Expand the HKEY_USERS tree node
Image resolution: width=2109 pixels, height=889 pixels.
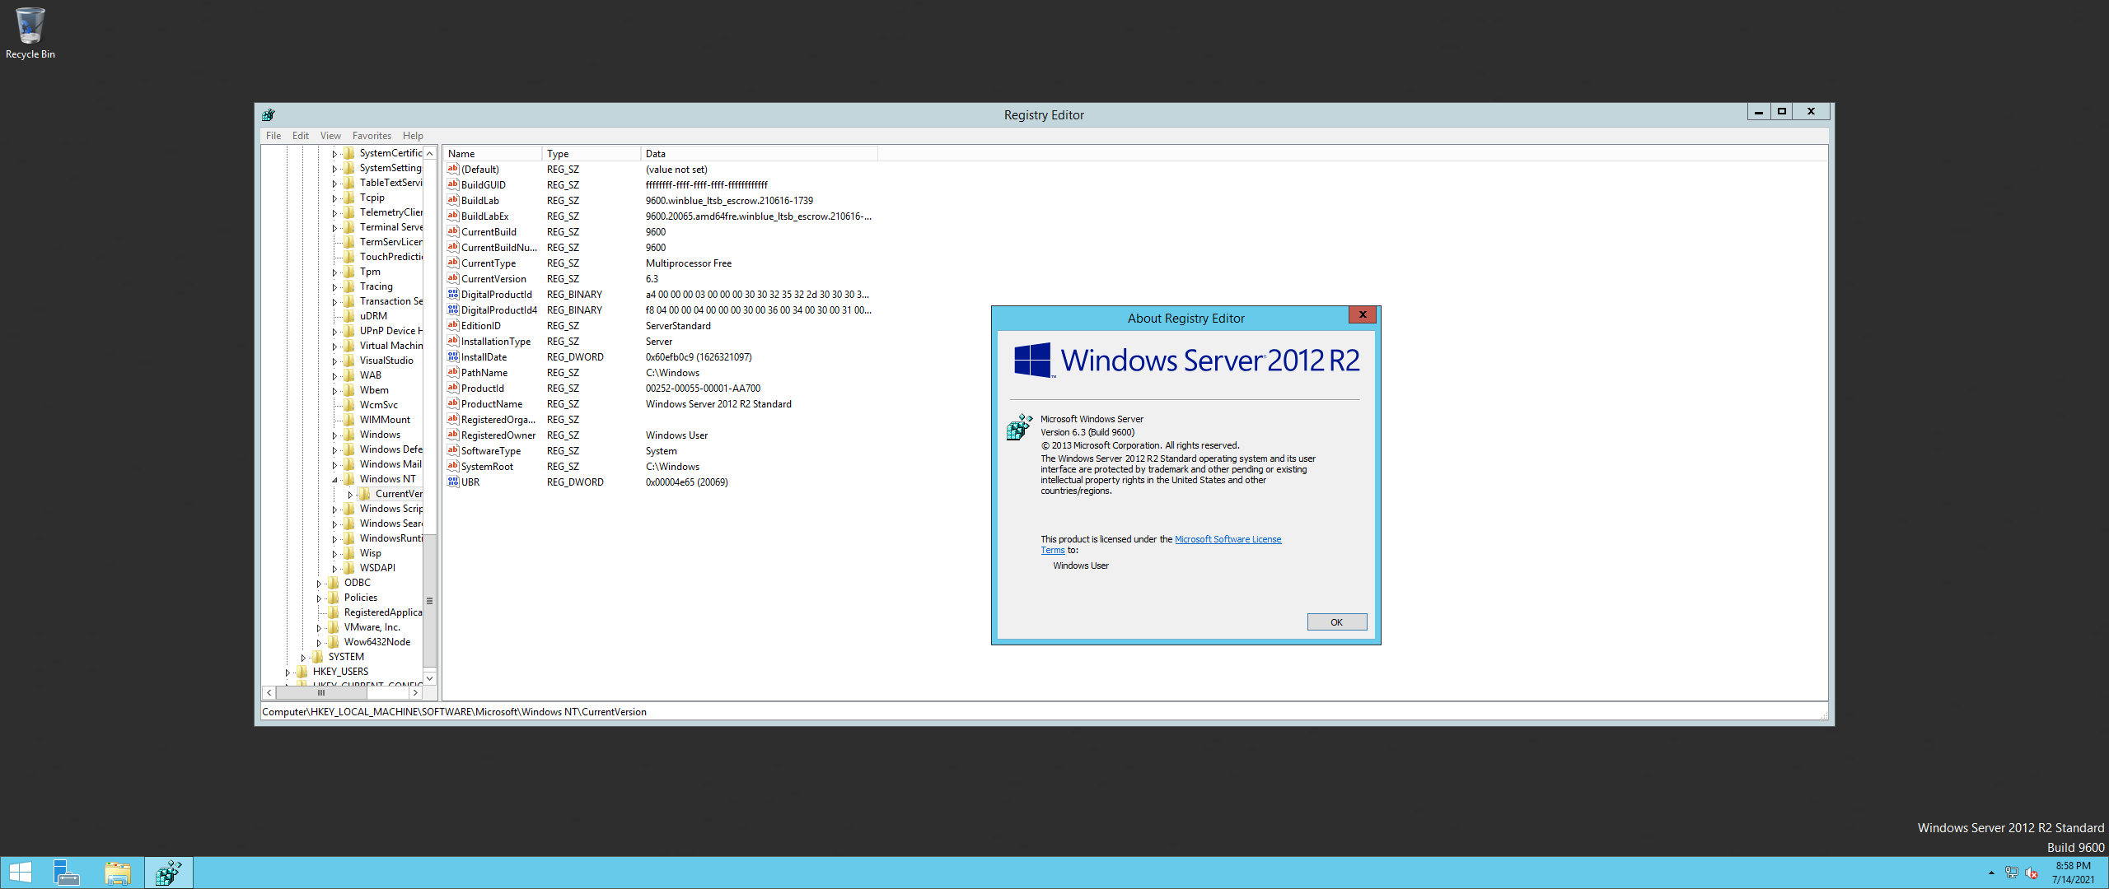click(288, 673)
